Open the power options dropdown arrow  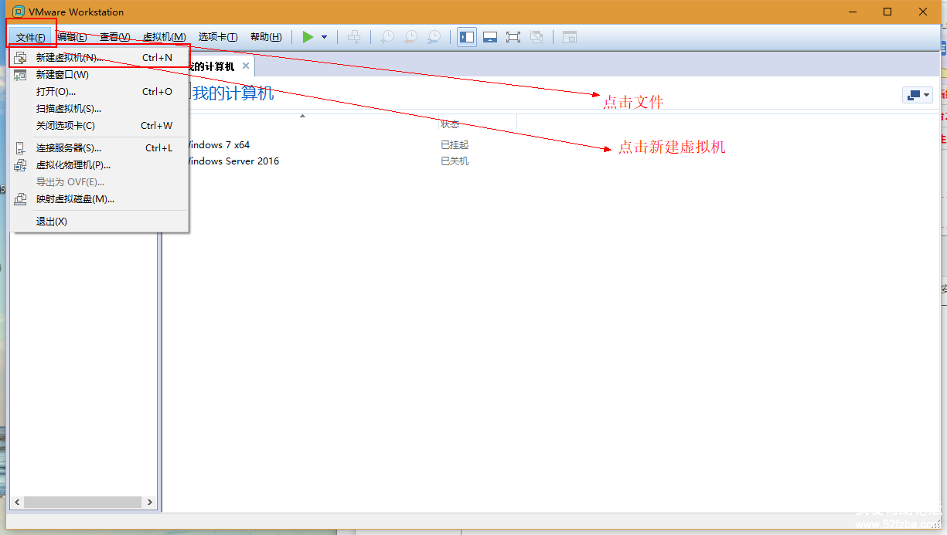324,37
